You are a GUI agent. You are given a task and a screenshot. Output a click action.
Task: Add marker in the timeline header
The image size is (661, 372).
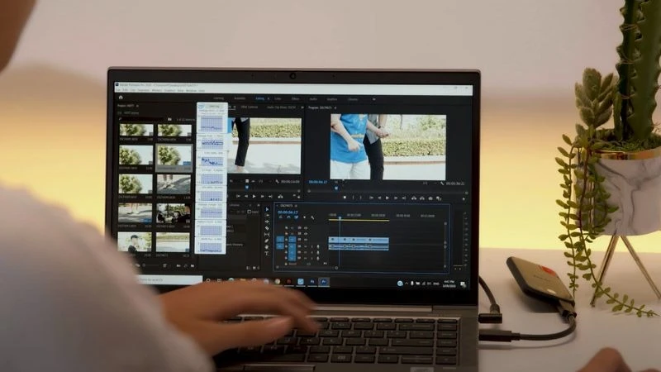click(304, 217)
